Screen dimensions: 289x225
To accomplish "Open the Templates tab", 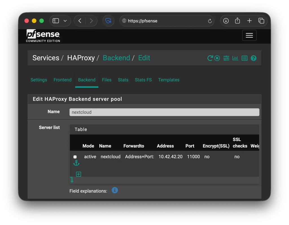I will [169, 80].
